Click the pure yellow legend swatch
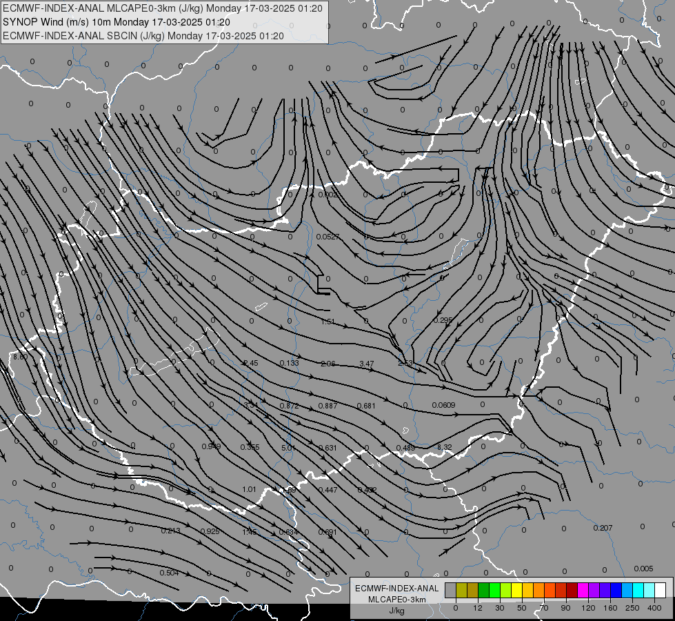This screenshot has width=675, height=621. tap(516, 590)
